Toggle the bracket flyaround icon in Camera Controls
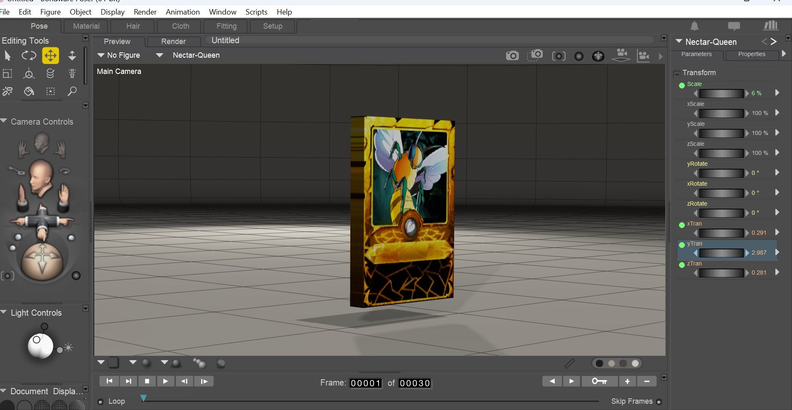 pos(7,276)
